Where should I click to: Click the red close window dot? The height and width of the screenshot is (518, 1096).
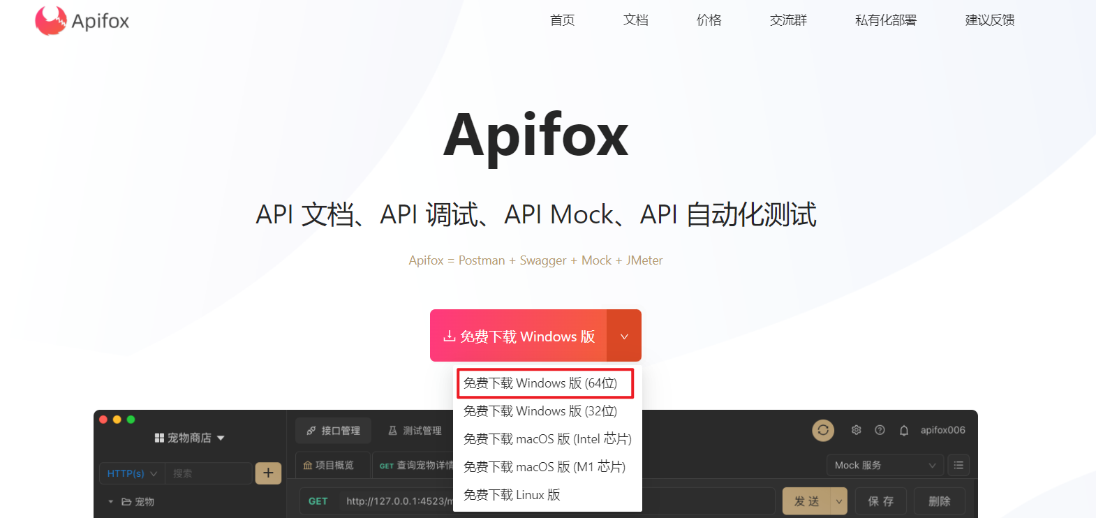click(103, 420)
